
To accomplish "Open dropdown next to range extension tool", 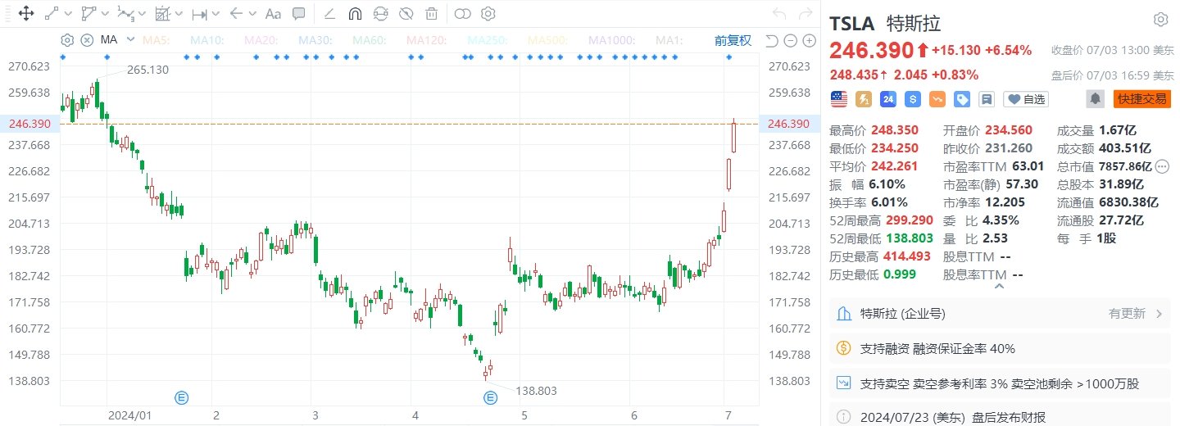I will [x=215, y=14].
